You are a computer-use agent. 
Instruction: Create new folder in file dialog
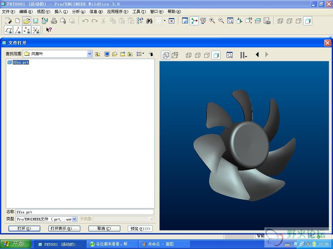tap(123, 54)
